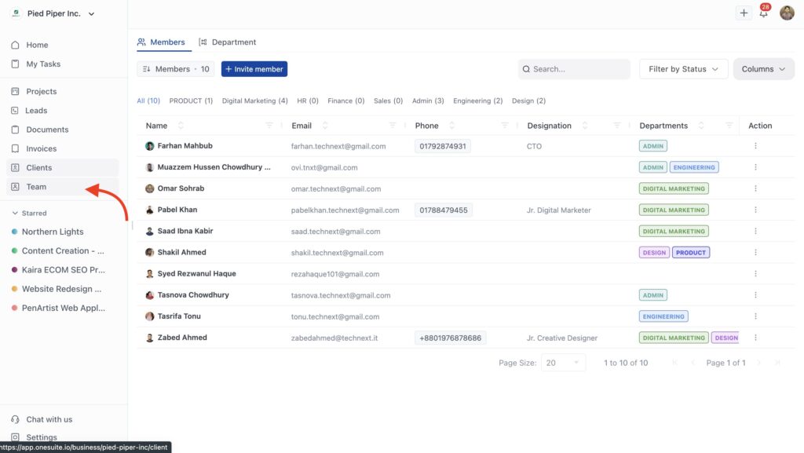Click filter icon in Designation column header
The width and height of the screenshot is (804, 453).
click(617, 126)
